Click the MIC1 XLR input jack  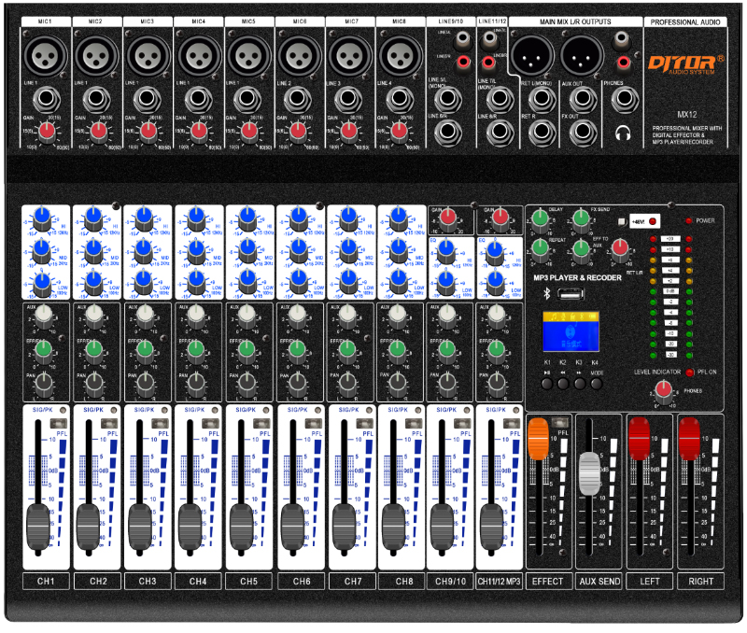click(x=45, y=56)
